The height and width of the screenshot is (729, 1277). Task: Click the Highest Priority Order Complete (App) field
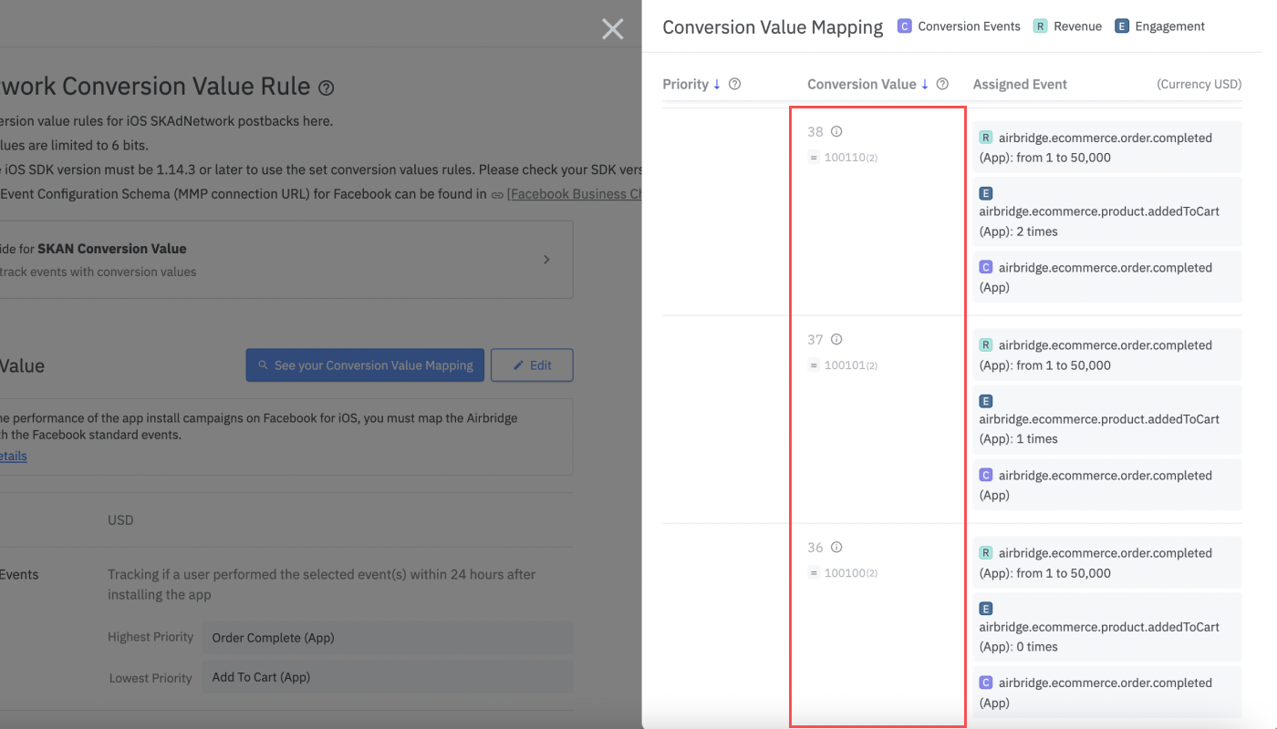[388, 637]
